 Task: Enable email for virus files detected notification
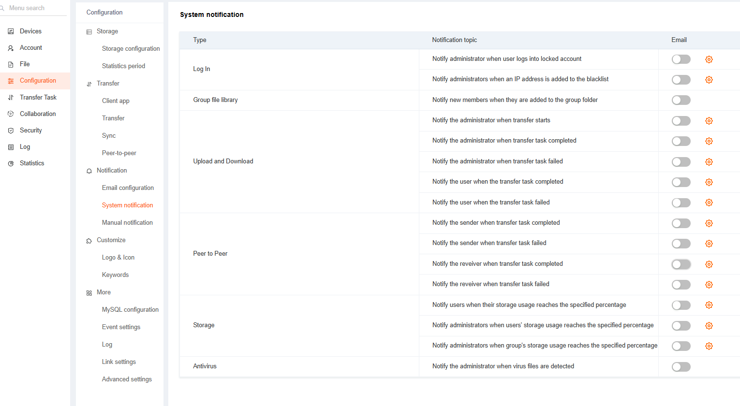tap(681, 367)
